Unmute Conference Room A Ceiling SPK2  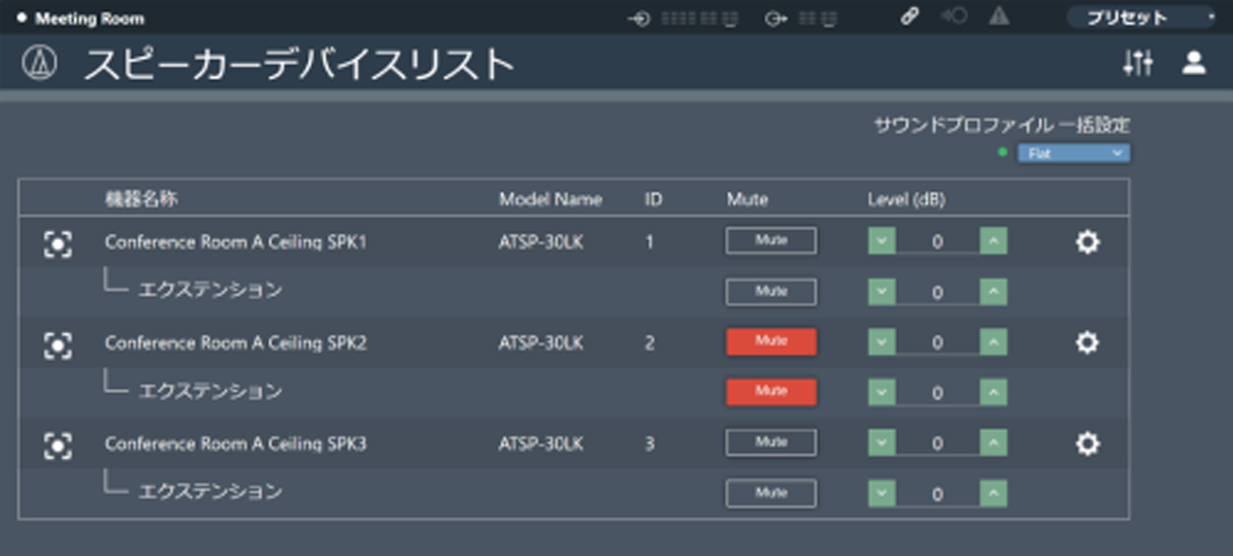click(771, 342)
